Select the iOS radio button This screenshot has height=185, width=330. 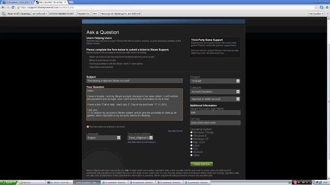click(191, 149)
